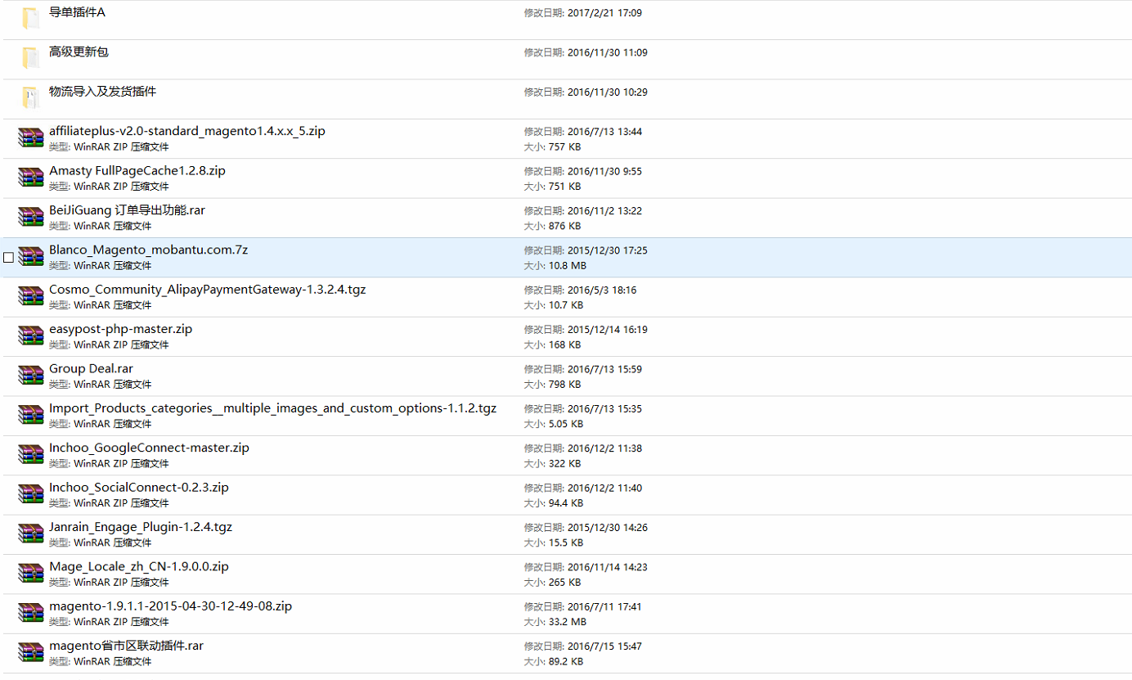Click the archive icon of Import_Products_categories tgz
The height and width of the screenshot is (680, 1132).
(30, 414)
